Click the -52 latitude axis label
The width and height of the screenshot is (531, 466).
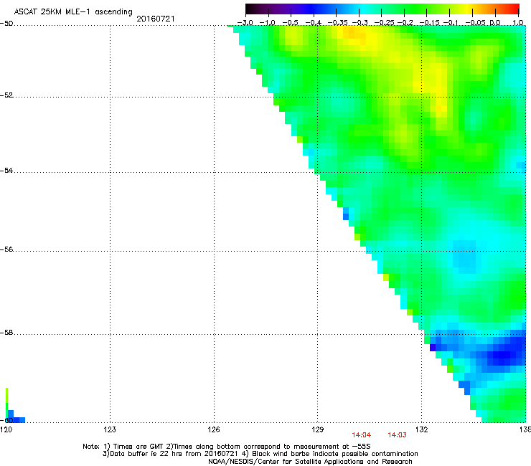click(6, 95)
